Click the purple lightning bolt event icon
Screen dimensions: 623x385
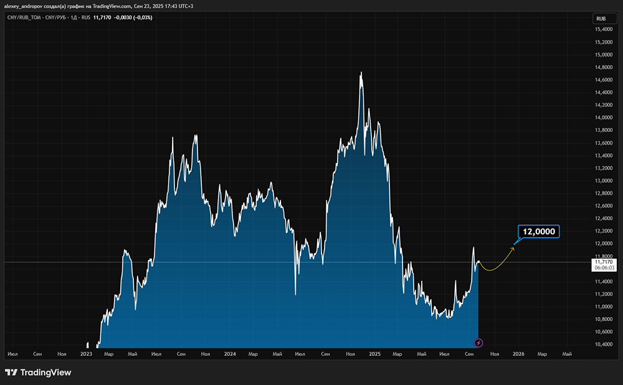[478, 342]
